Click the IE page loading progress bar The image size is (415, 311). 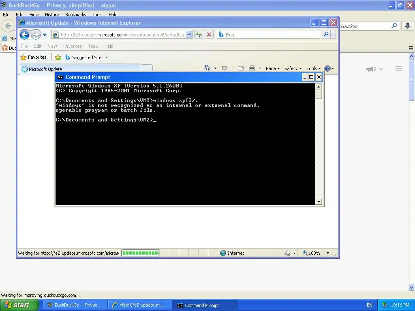point(140,253)
